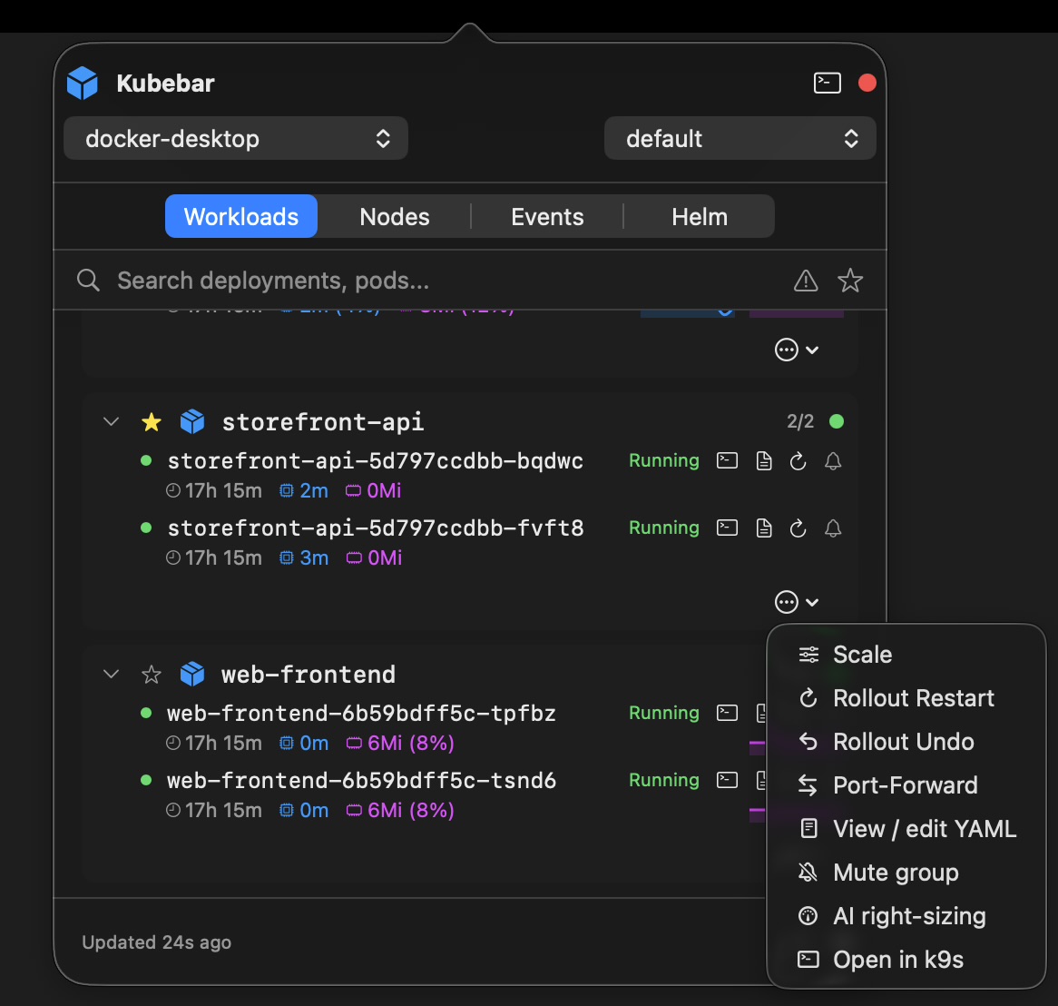
Task: Toggle alert bell for storefront-api fvft8 pod
Action: tap(833, 528)
